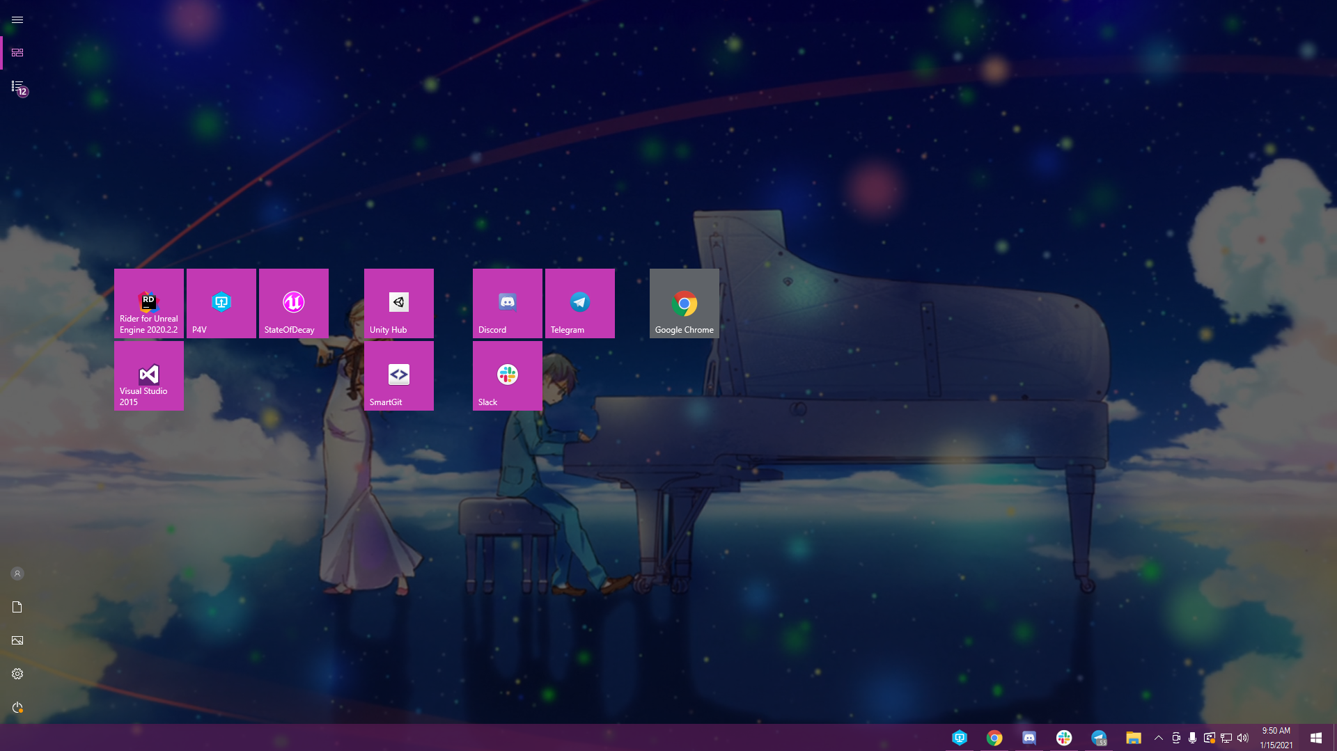Launch the Google Chrome tile
This screenshot has width=1337, height=751.
[x=684, y=303]
